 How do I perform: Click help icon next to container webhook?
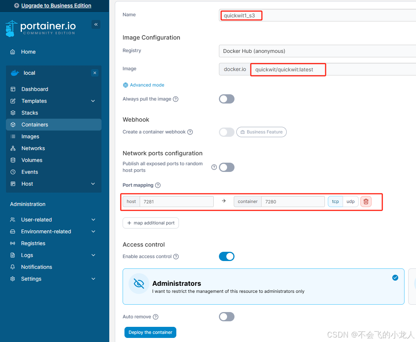click(x=190, y=132)
